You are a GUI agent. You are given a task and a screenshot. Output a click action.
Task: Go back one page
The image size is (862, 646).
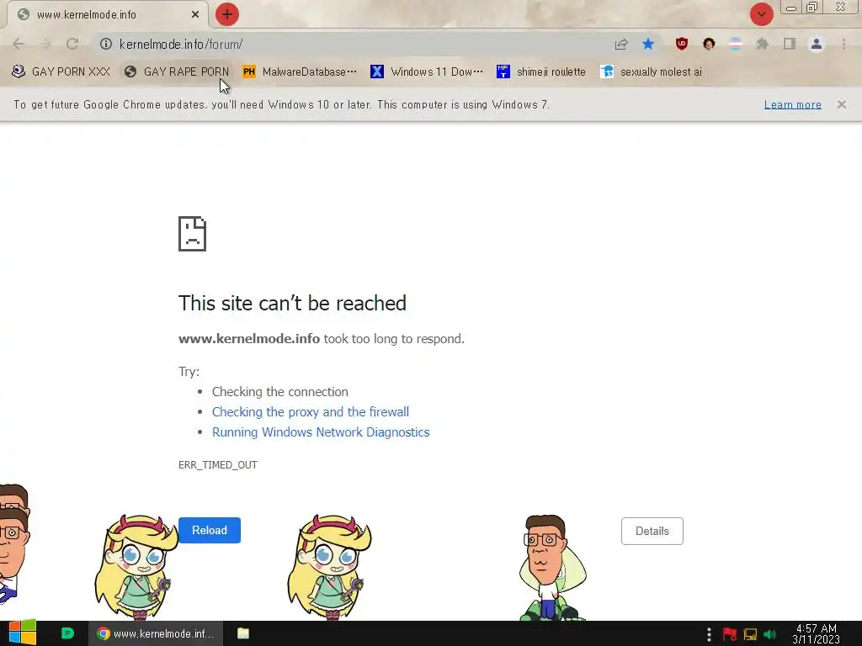point(19,44)
